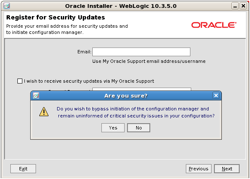Image resolution: width=250 pixels, height=179 pixels.
Task: Click the 'Do you wish to bypass' message
Action: pyautogui.click(x=136, y=112)
